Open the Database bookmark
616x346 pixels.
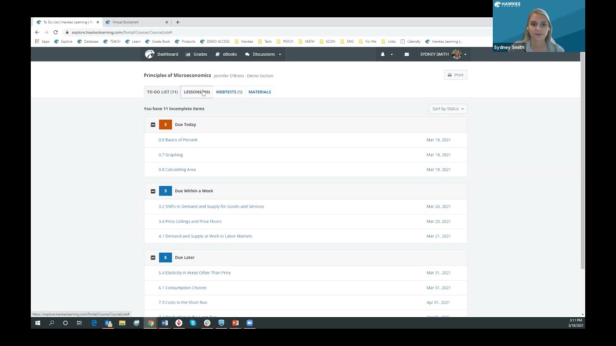88,41
